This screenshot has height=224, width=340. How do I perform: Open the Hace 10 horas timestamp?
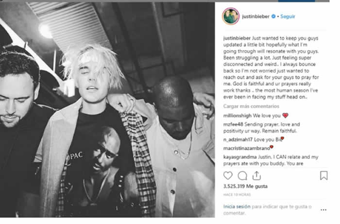point(237,195)
